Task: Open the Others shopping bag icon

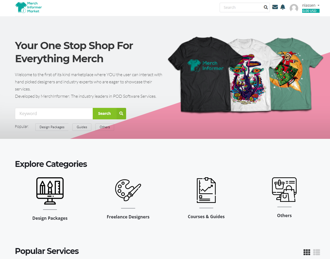Action: point(284,190)
